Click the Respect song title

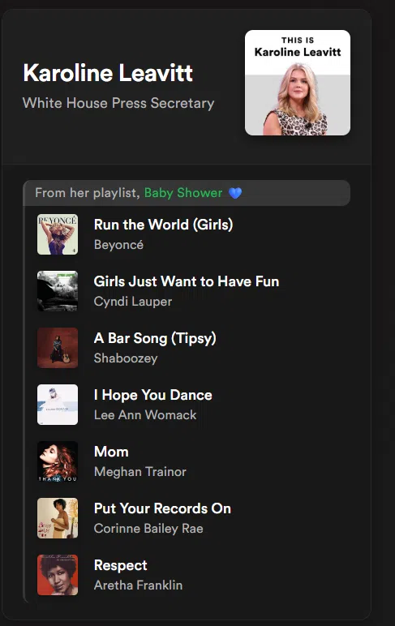121,566
